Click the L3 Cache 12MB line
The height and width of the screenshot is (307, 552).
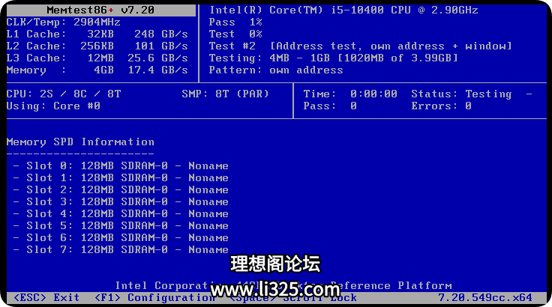click(x=97, y=58)
